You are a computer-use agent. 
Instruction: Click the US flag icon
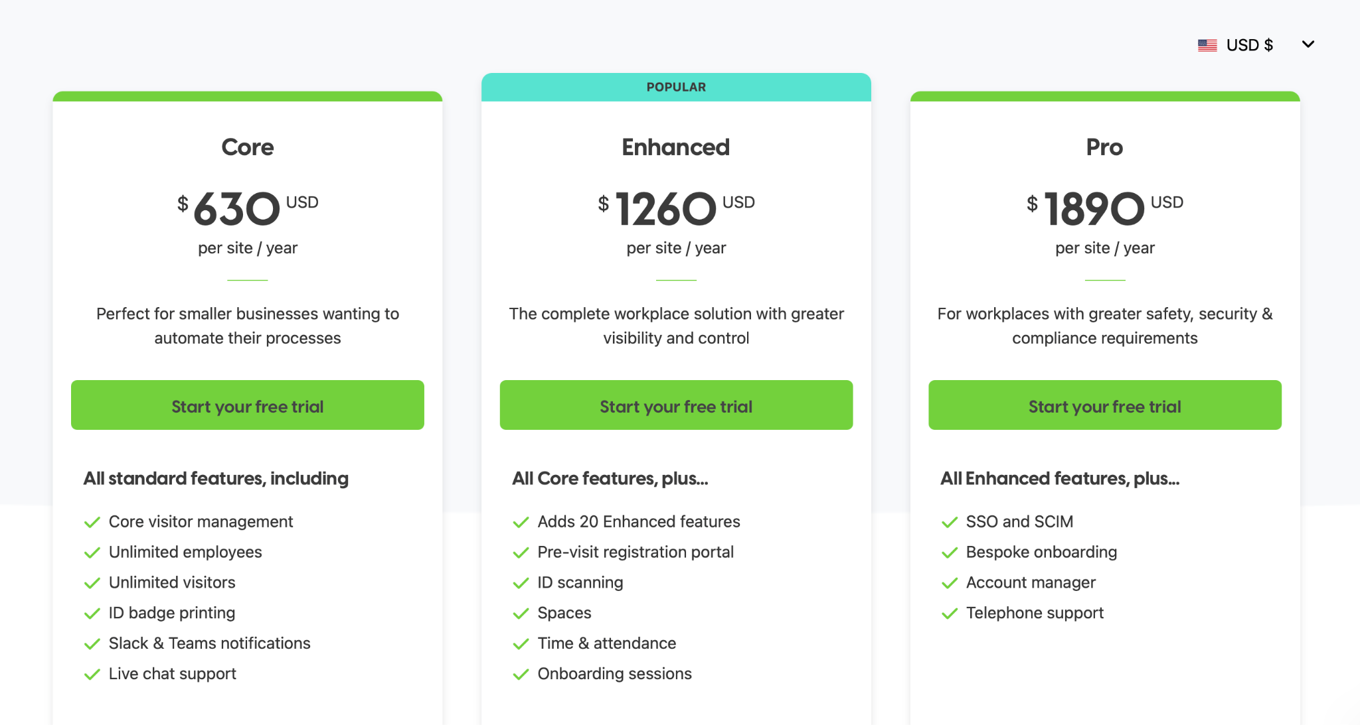pos(1207,44)
